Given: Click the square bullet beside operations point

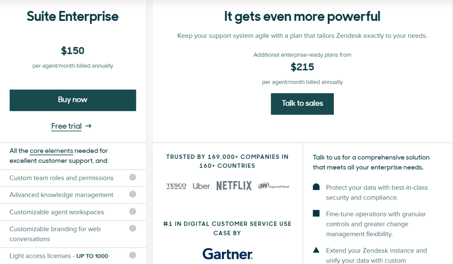Looking at the screenshot, I should point(316,213).
